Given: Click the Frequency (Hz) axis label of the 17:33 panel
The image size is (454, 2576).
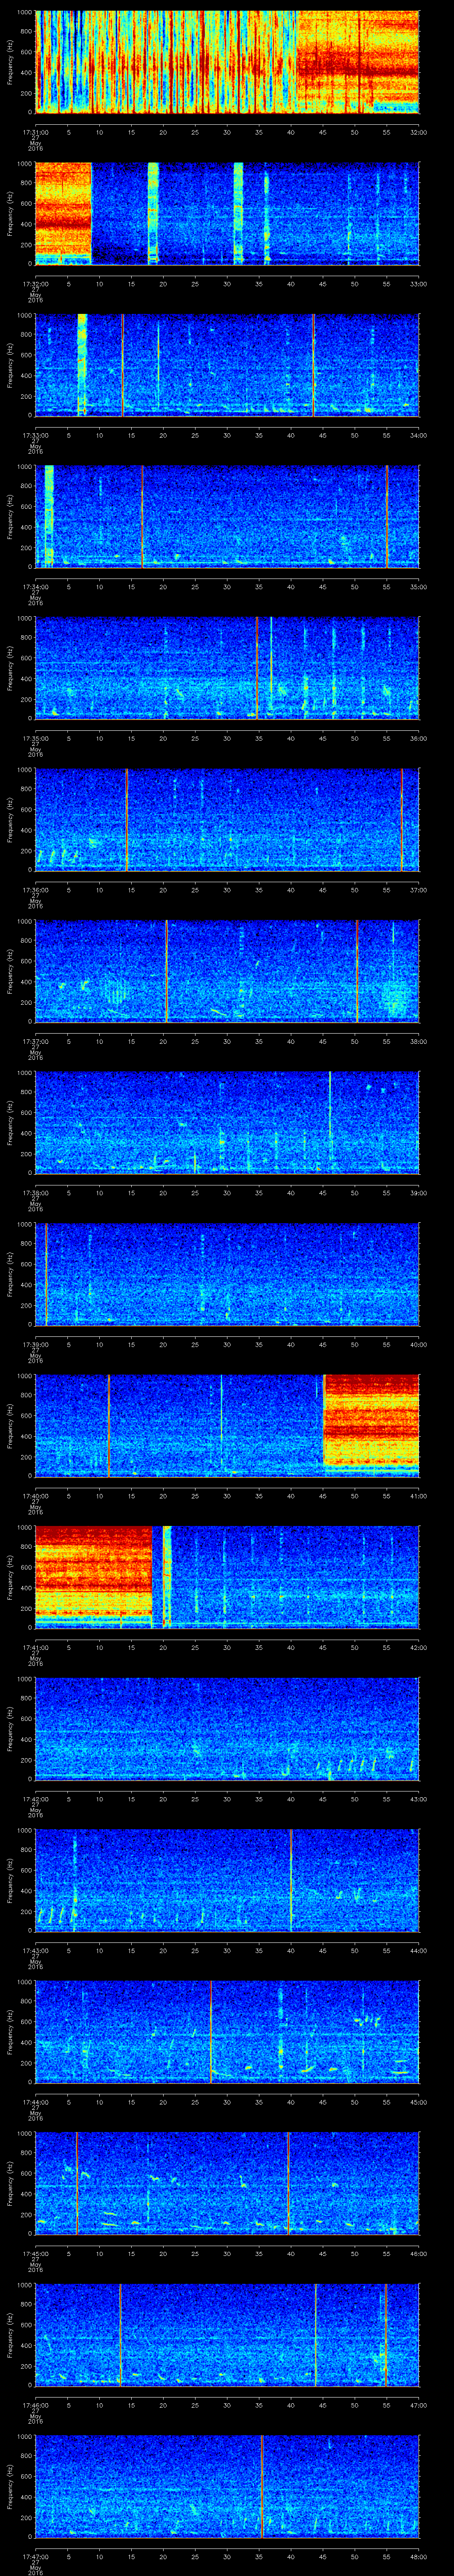Looking at the screenshot, I should pos(10,365).
